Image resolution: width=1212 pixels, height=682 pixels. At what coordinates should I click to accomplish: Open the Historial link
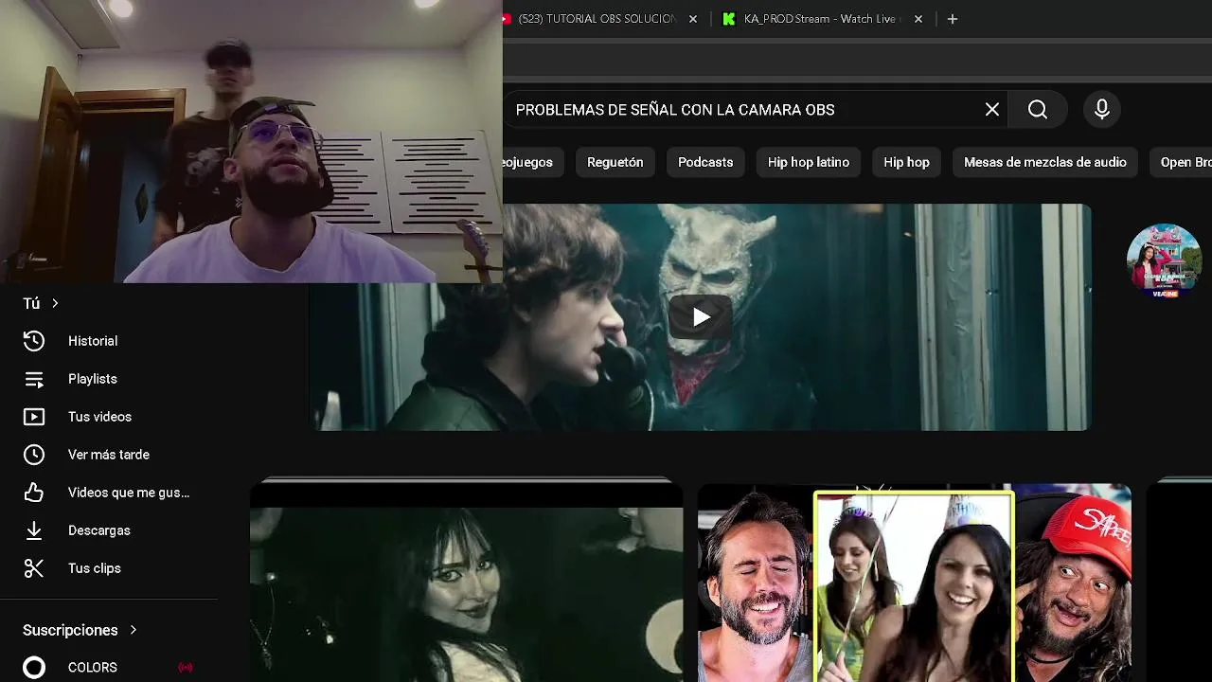point(93,341)
